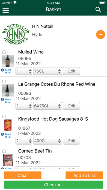Image resolution: width=107 pixels, height=190 pixels.
Task: Open the 6X75CL pack size dropdown
Action: coord(47,106)
